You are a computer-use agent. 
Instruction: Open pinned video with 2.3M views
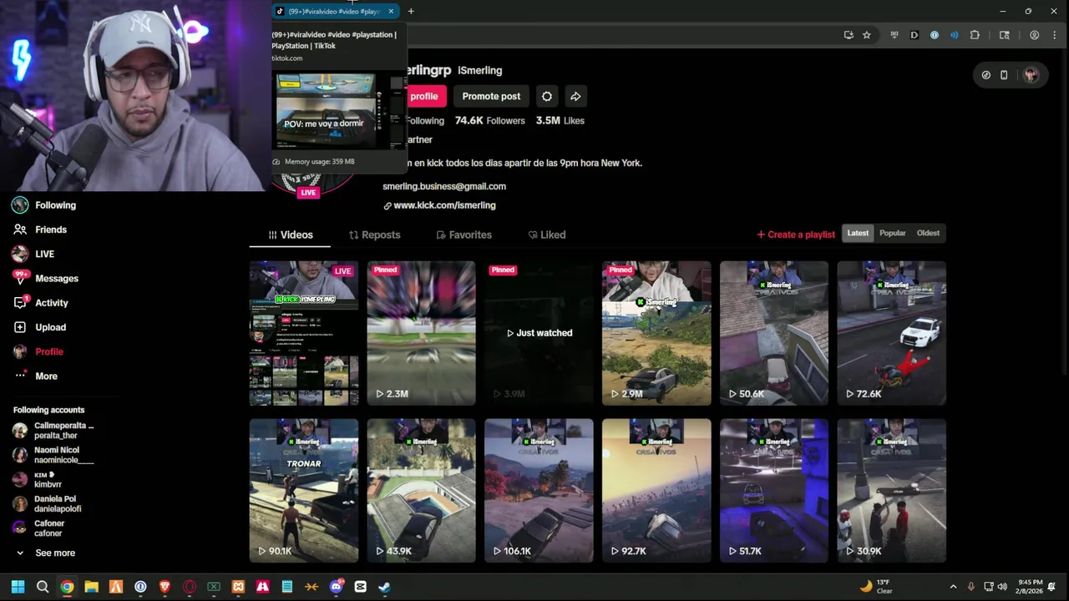pyautogui.click(x=421, y=333)
